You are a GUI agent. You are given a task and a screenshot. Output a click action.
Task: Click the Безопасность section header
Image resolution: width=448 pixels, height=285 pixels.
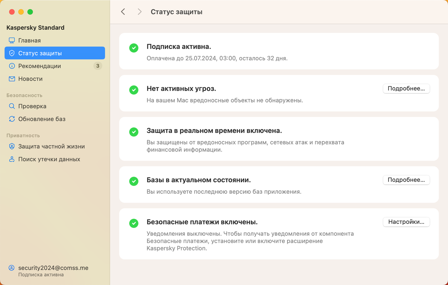pos(24,95)
